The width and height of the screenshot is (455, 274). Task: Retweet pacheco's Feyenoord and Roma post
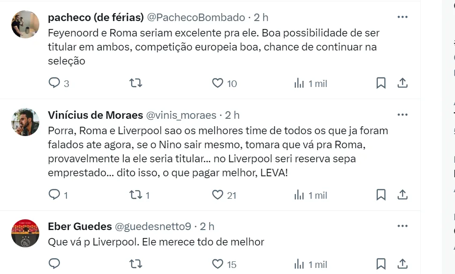pyautogui.click(x=135, y=83)
